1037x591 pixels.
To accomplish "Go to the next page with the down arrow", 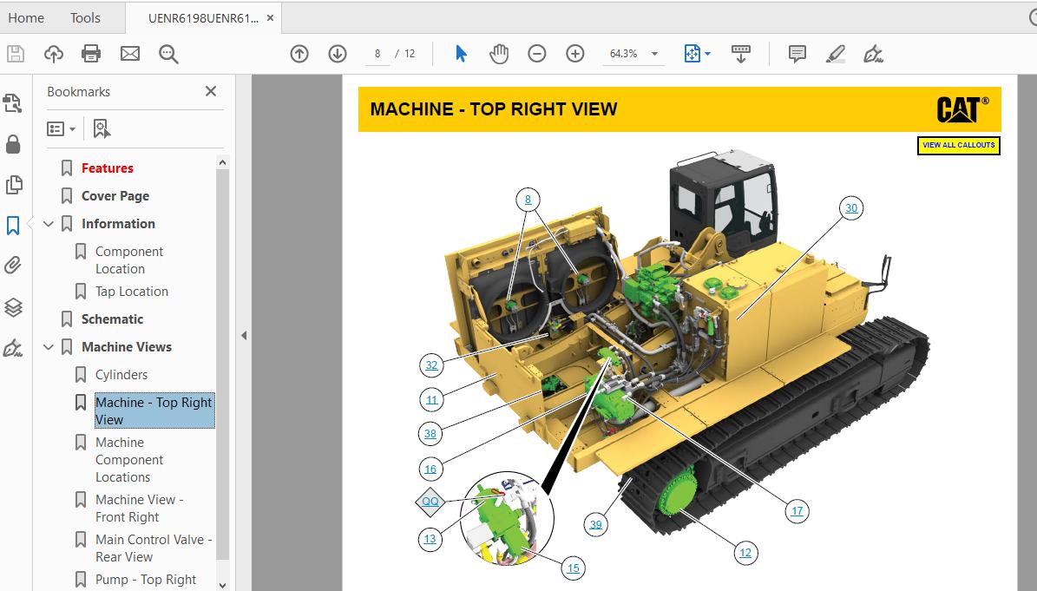I will click(x=338, y=54).
